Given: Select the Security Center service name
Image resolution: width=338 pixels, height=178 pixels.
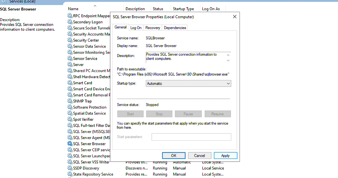Looking at the screenshot, I should click(x=86, y=40).
